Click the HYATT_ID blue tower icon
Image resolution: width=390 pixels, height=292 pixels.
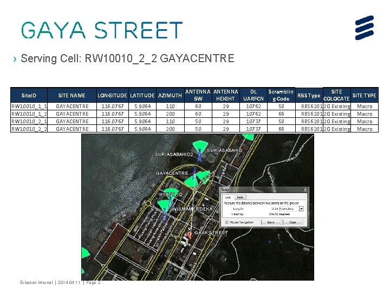tap(171, 202)
